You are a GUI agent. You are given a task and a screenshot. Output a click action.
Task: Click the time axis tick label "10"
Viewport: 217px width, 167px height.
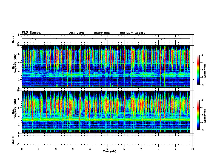pyautogui.click(x=193, y=149)
